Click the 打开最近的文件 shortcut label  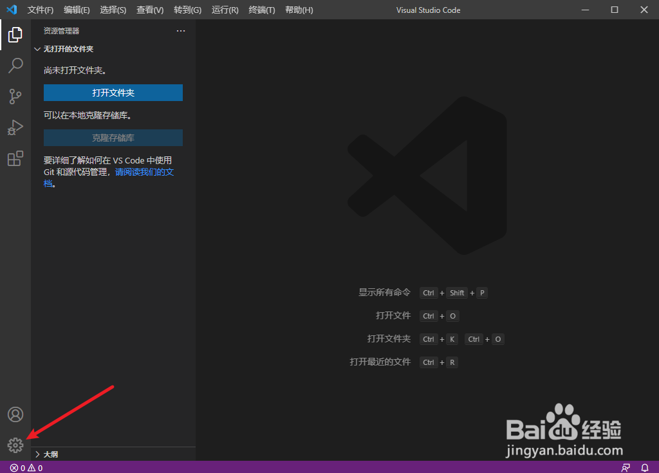coord(380,362)
